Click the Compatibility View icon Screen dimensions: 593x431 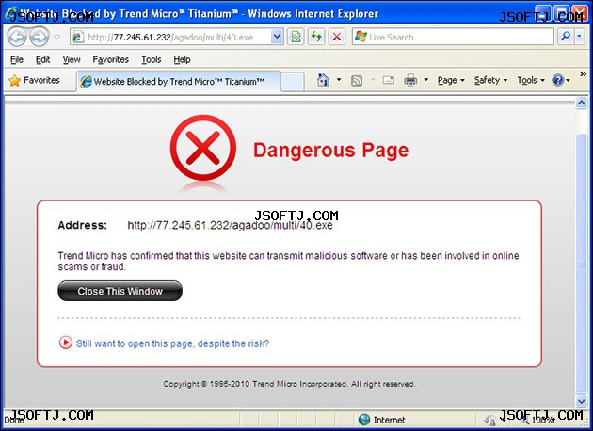296,37
